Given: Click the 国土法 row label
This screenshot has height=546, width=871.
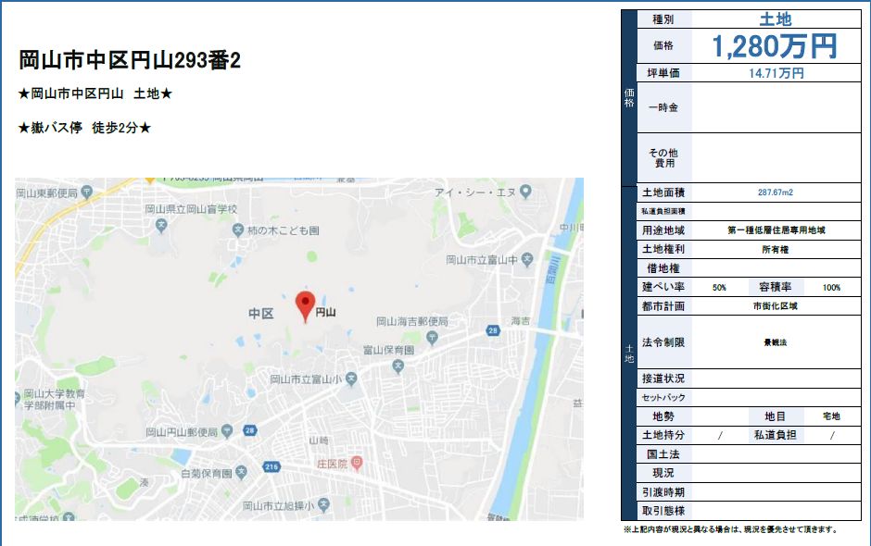Looking at the screenshot, I should (x=663, y=453).
